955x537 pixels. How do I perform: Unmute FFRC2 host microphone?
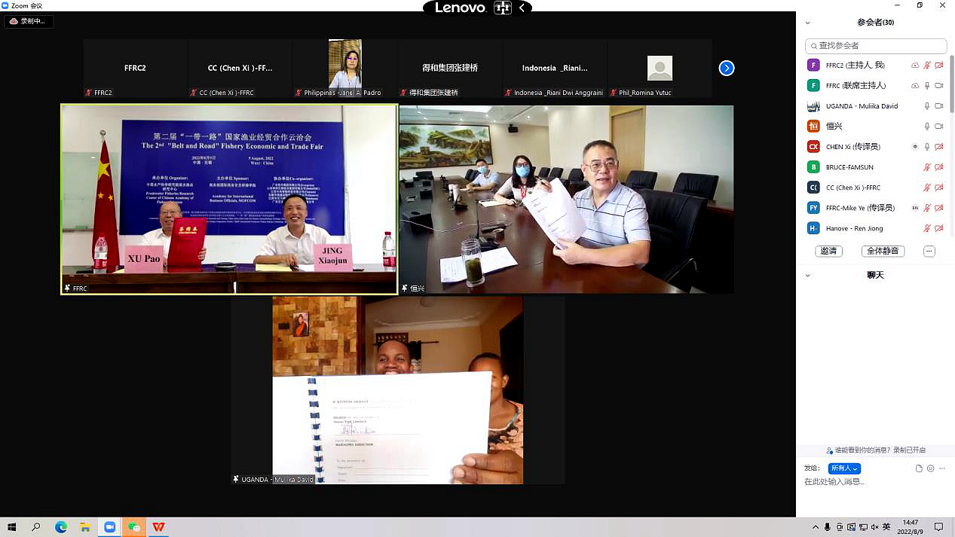coord(927,66)
